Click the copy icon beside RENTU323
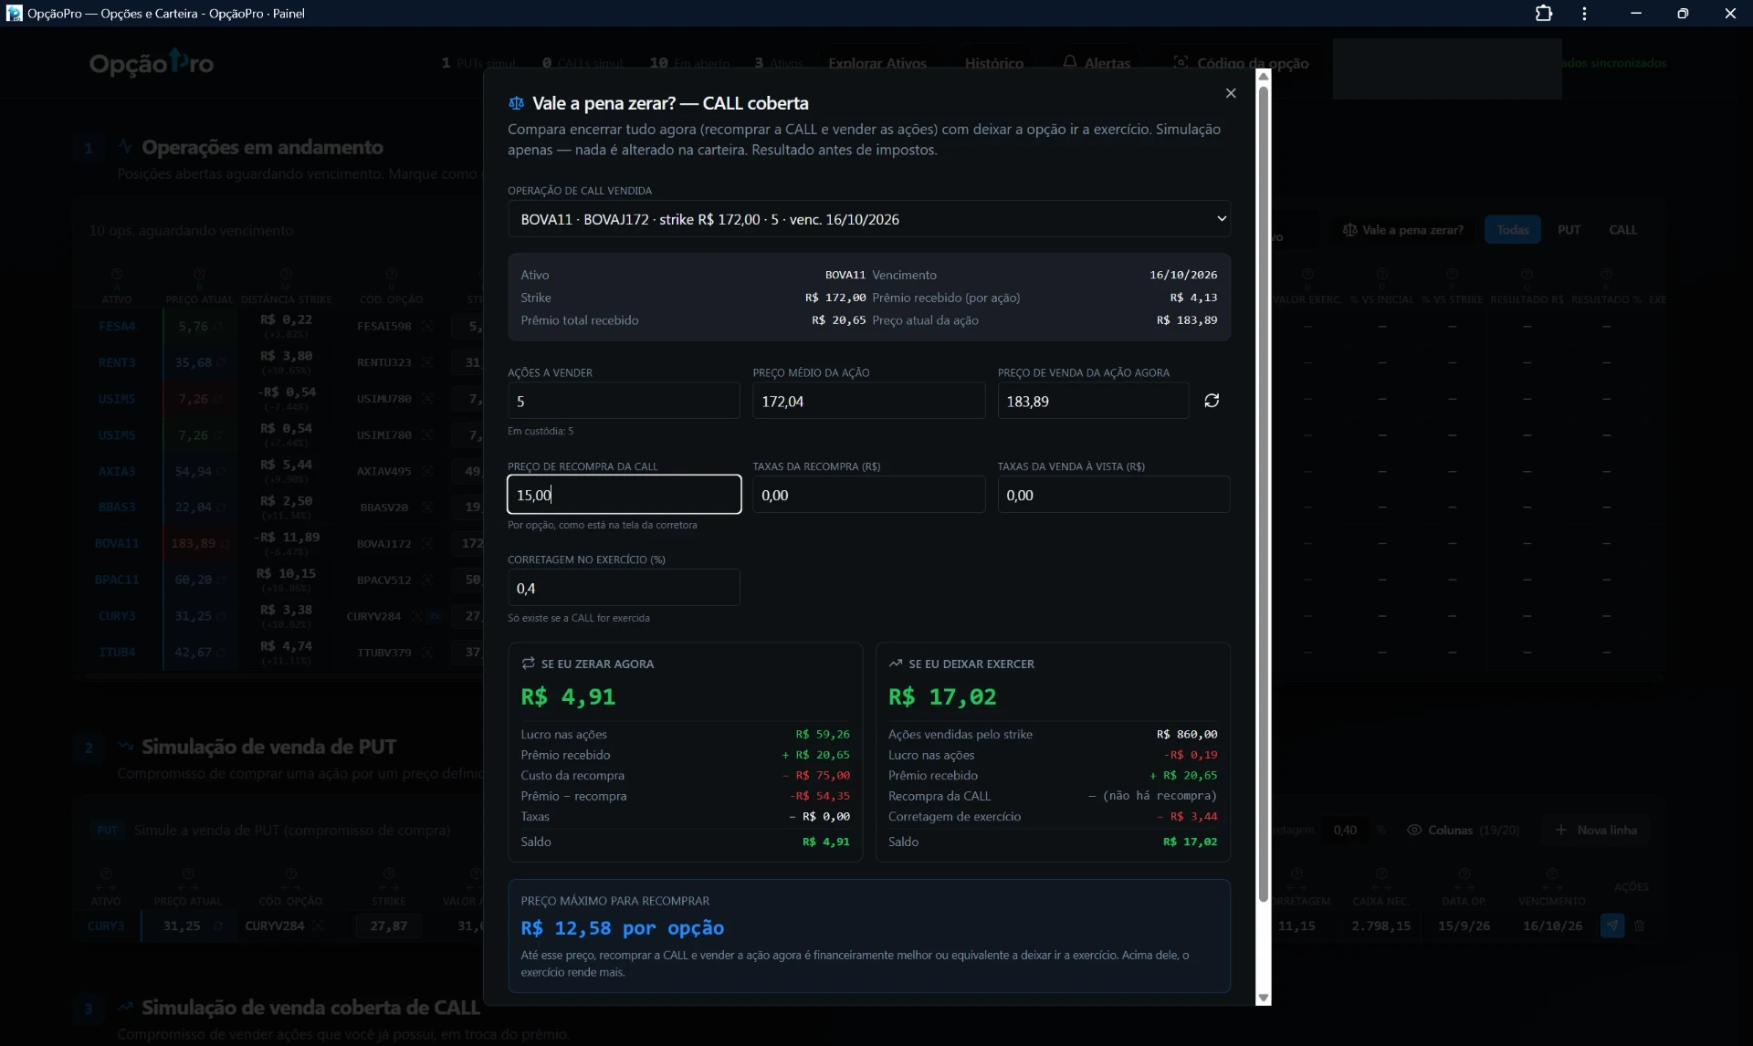1753x1046 pixels. [x=427, y=362]
